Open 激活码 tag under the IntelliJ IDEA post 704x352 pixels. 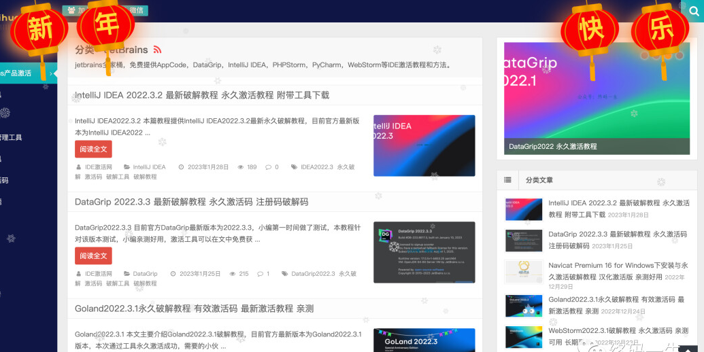pos(93,177)
